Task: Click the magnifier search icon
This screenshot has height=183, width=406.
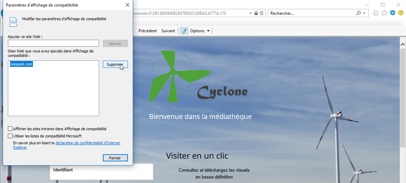Action: pyautogui.click(x=359, y=13)
